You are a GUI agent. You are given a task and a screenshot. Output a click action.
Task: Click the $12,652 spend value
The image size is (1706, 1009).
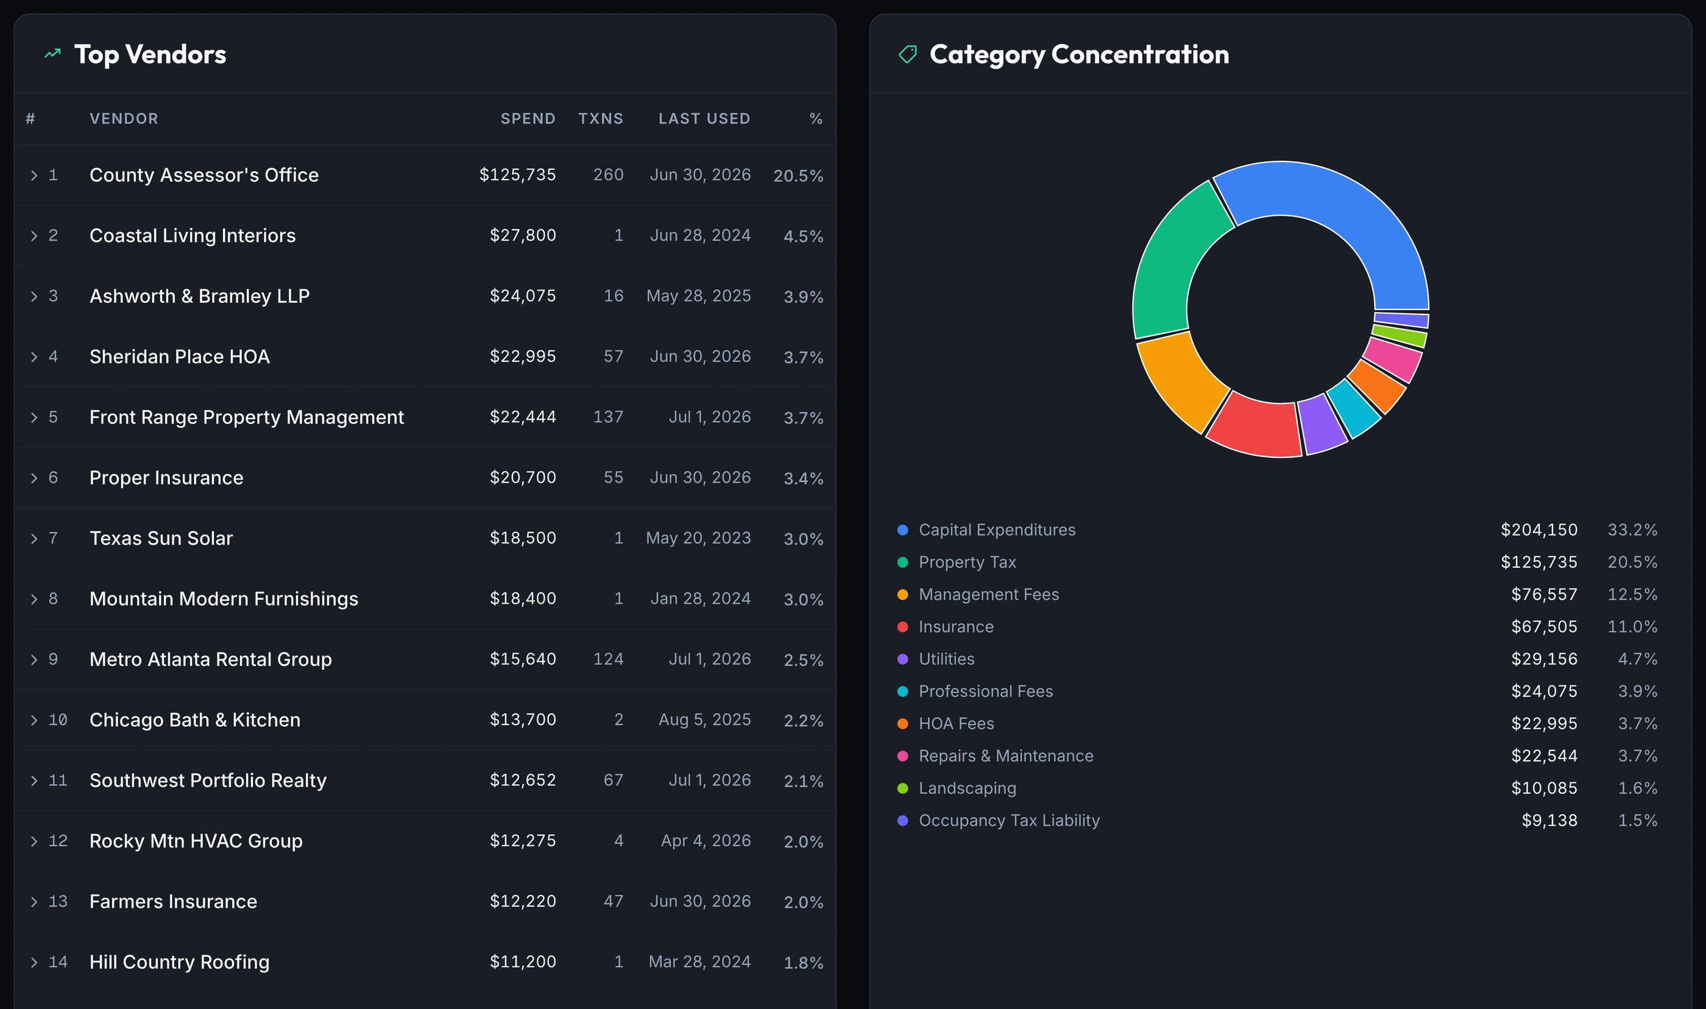point(523,781)
